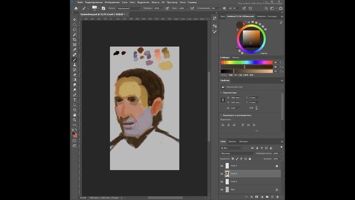Select the Eraser tool
The width and height of the screenshot is (355, 200).
(x=74, y=74)
